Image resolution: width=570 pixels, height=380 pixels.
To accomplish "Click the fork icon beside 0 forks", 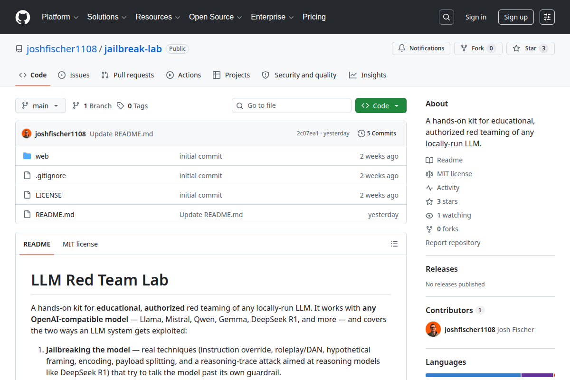I will coord(429,229).
